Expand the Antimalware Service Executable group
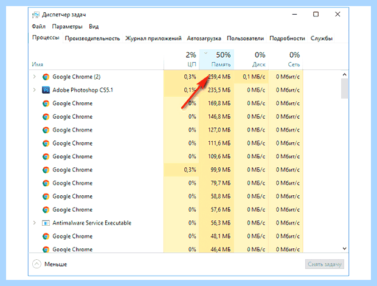Image resolution: width=377 pixels, height=286 pixels. pyautogui.click(x=35, y=223)
